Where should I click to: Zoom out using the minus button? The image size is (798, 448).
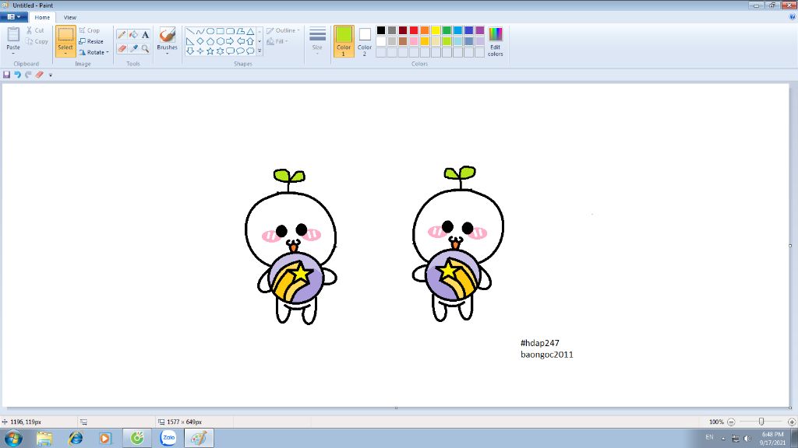731,422
